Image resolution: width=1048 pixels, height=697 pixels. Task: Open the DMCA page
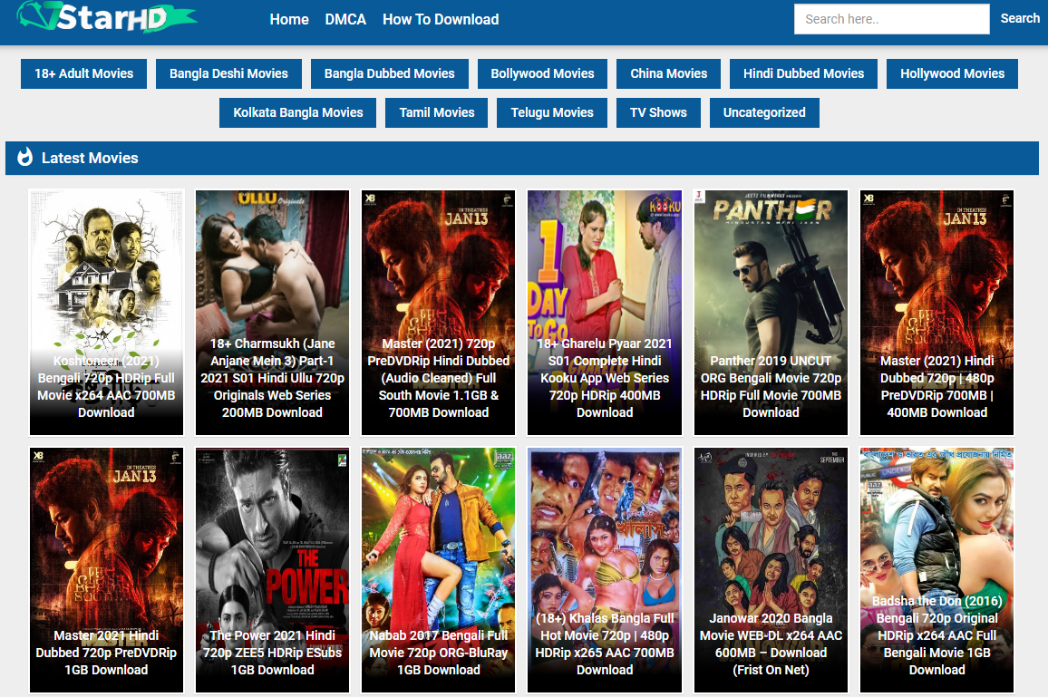345,19
